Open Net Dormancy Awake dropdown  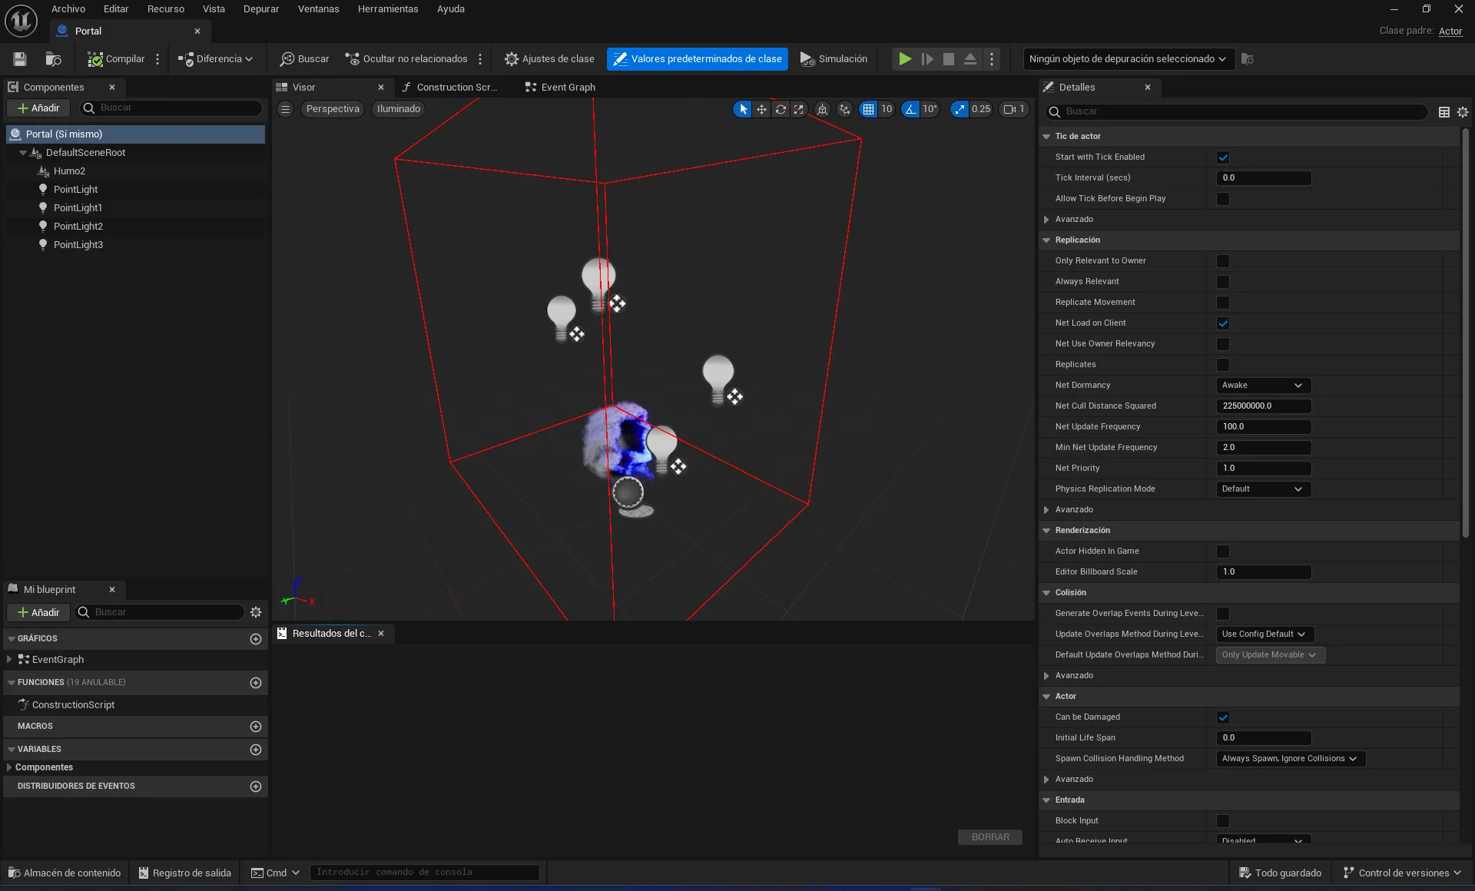(1263, 386)
